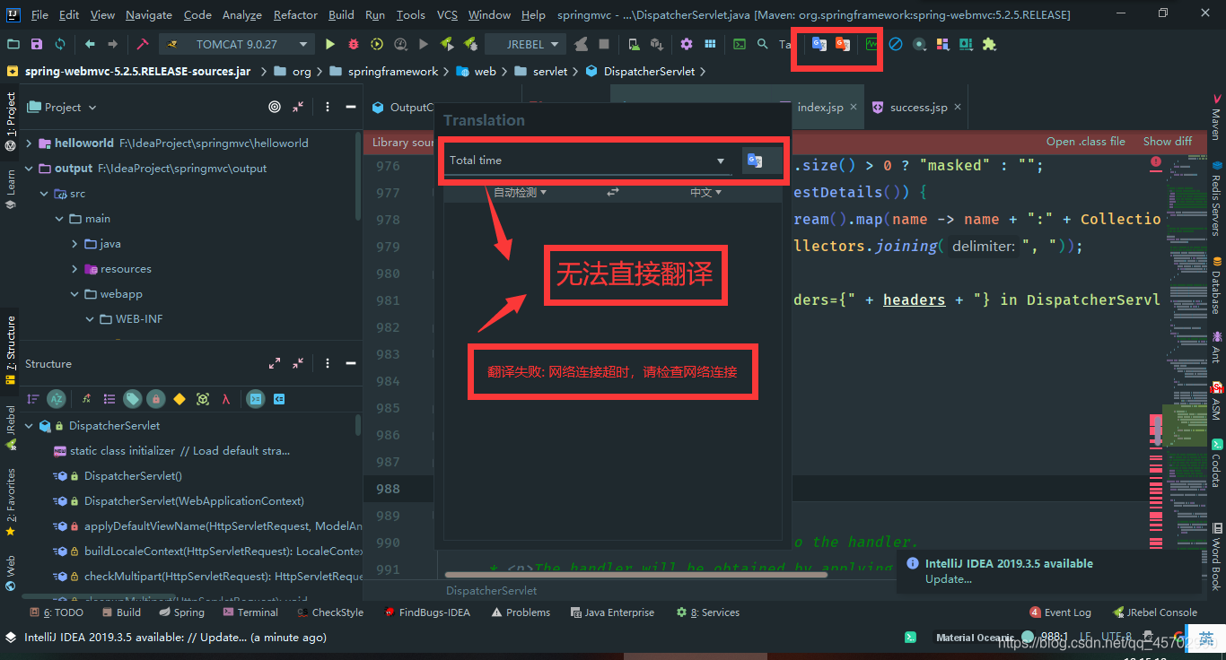Open the Total time history dropdown
The width and height of the screenshot is (1226, 660).
(721, 161)
